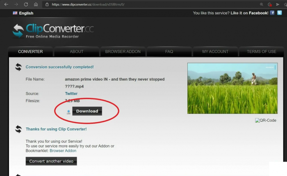Click the ClipConverter.cc logo
The width and height of the screenshot is (287, 176).
(x=53, y=31)
